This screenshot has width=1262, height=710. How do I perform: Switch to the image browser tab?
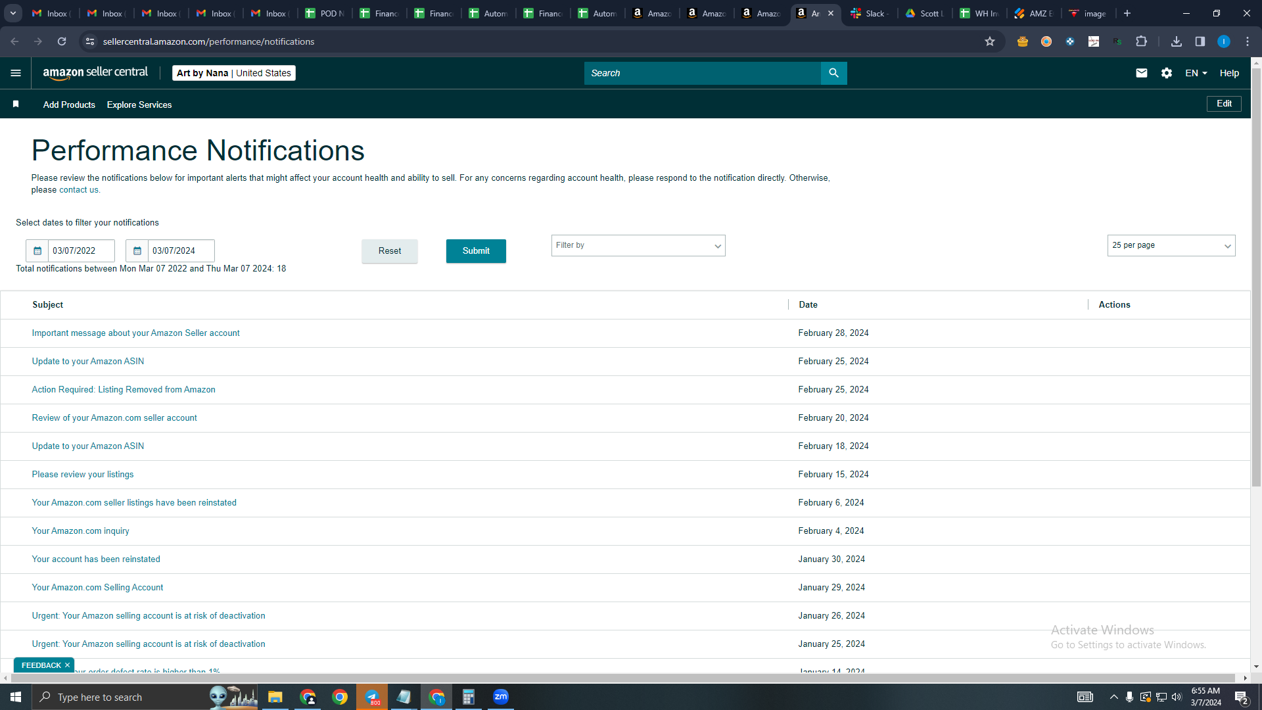1088,13
